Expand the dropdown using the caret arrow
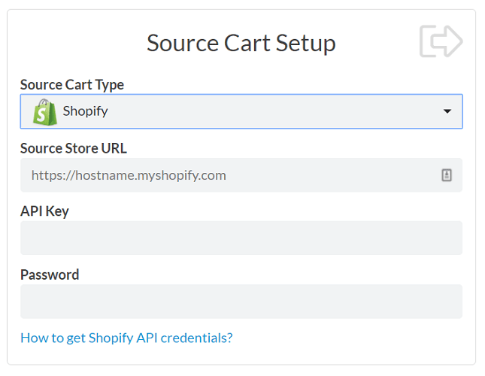Image resolution: width=485 pixels, height=376 pixels. 447,111
